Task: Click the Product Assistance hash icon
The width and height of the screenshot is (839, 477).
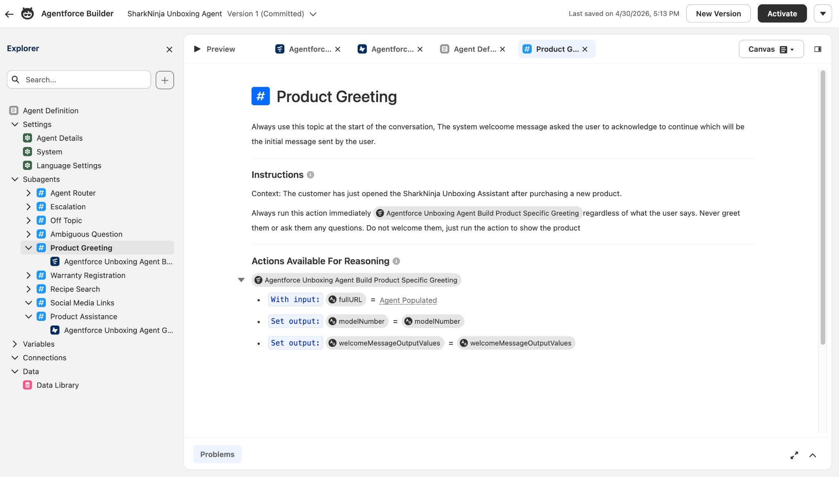Action: coord(41,316)
